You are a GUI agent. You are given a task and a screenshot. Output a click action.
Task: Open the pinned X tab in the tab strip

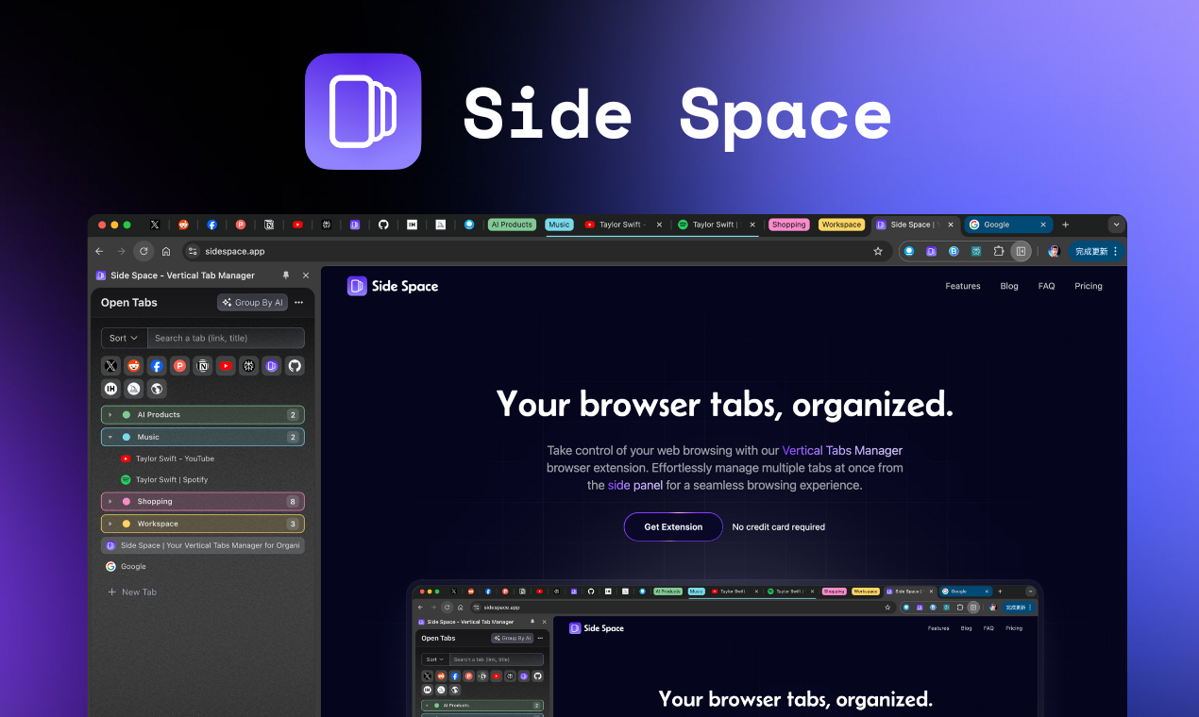[x=155, y=225]
